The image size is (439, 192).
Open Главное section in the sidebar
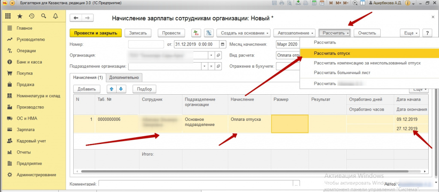click(x=24, y=28)
